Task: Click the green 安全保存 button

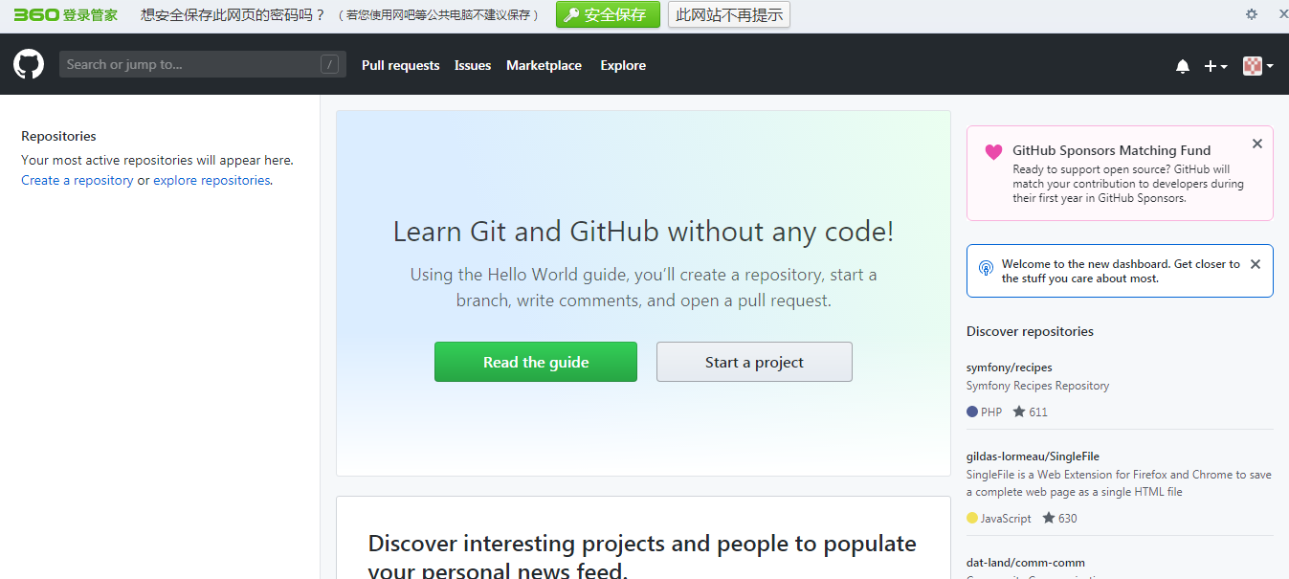Action: [x=608, y=14]
